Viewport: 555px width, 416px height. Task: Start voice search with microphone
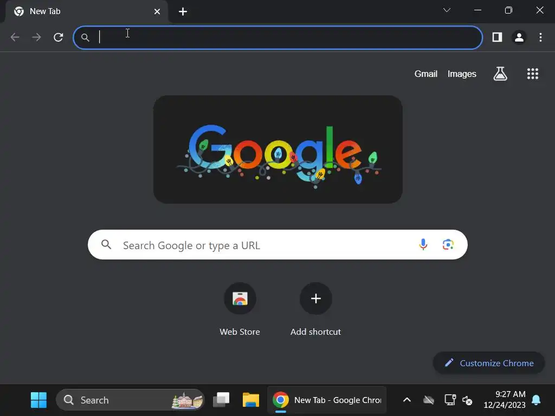click(x=423, y=244)
